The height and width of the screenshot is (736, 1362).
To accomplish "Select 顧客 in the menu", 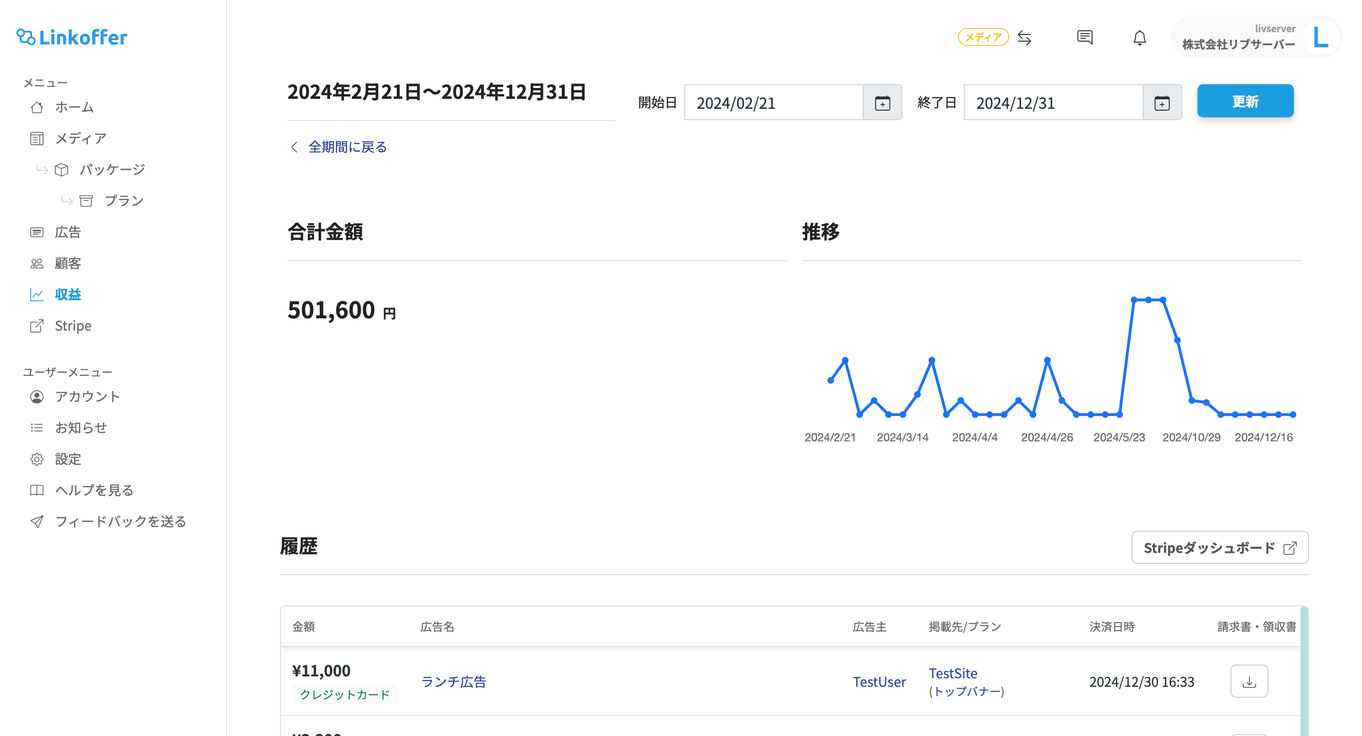I will [x=68, y=263].
